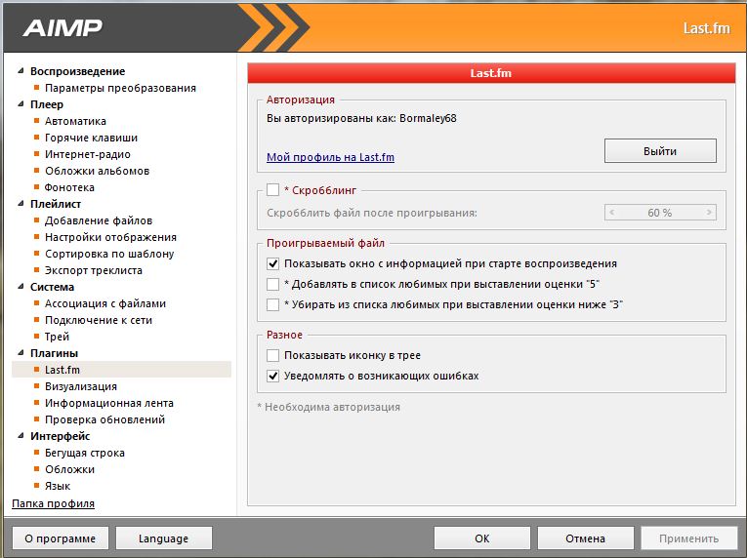Select Горячие клавиши in the tree
Viewport: 747px width, 558px height.
tap(91, 138)
